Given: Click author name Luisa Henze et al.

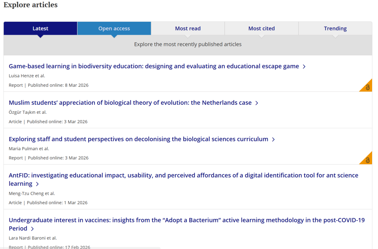Looking at the screenshot, I should tap(27, 76).
